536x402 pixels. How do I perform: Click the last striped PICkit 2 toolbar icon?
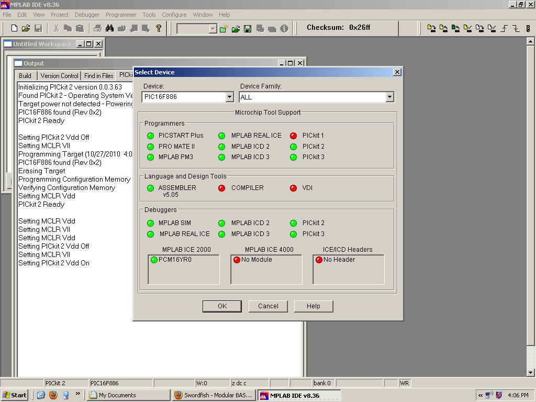528,28
